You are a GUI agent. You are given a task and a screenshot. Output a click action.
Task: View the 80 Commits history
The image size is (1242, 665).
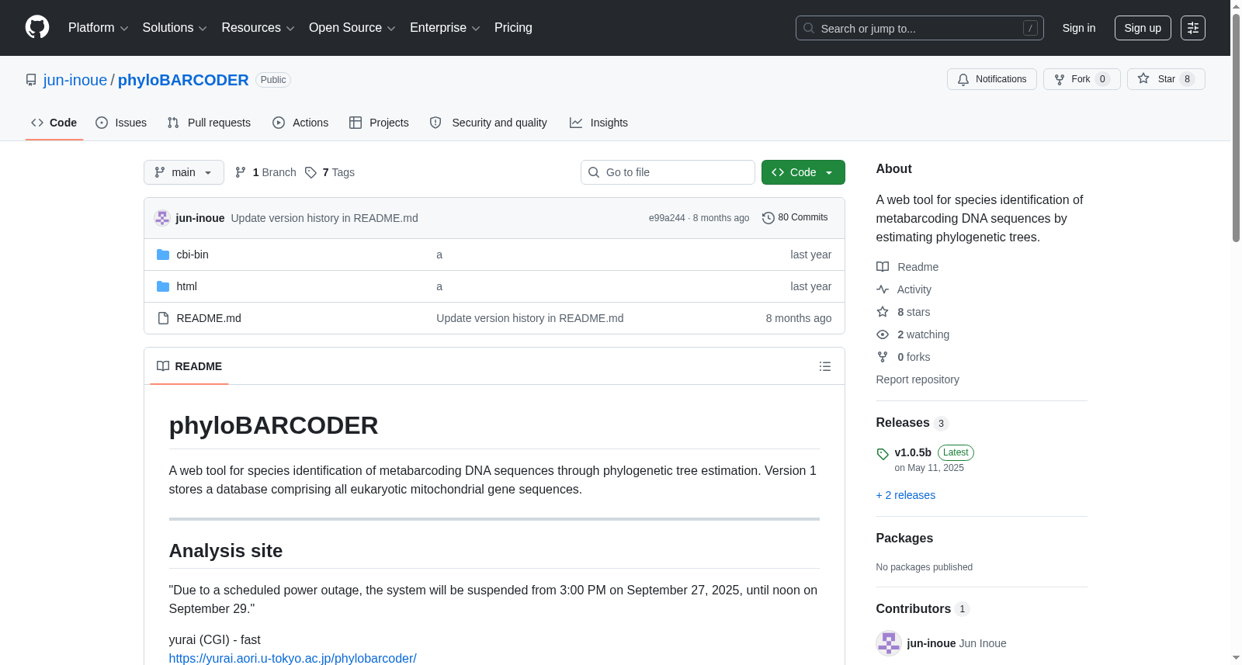click(x=795, y=218)
